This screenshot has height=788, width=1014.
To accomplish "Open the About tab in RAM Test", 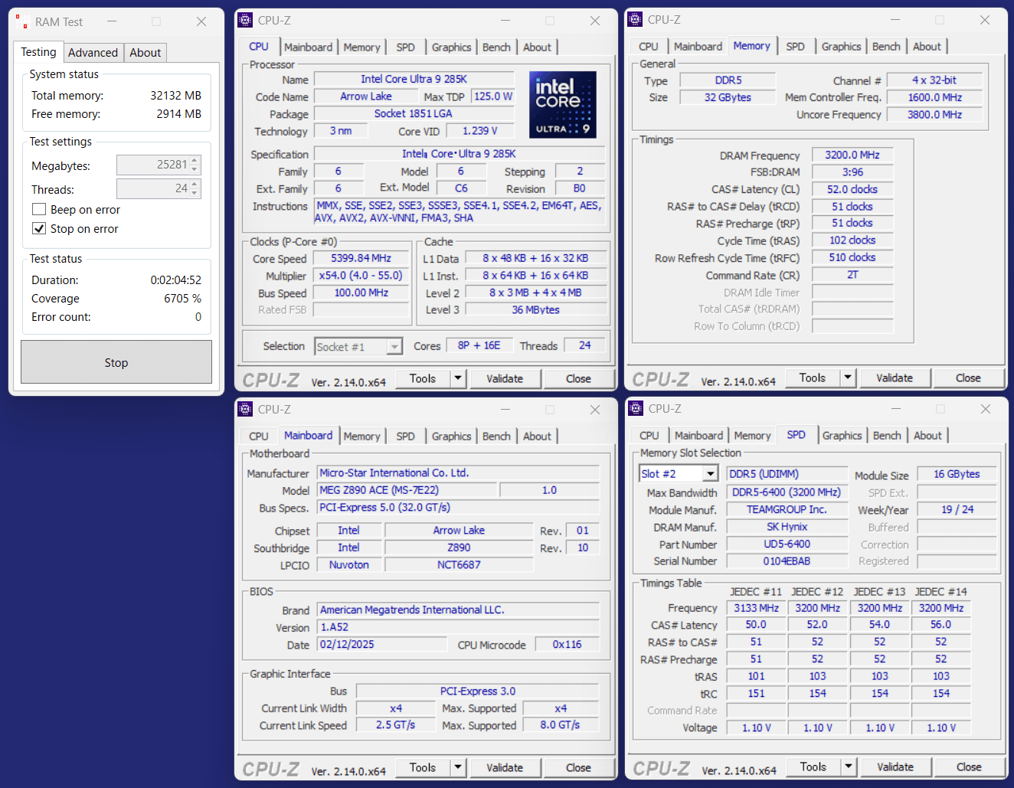I will click(145, 53).
